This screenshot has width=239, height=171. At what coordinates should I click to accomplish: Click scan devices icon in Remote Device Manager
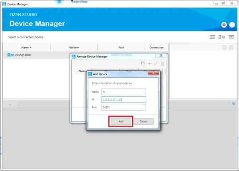coord(143,63)
